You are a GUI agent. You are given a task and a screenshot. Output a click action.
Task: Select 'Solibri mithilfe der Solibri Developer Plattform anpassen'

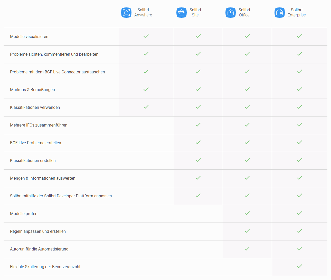coord(61,196)
